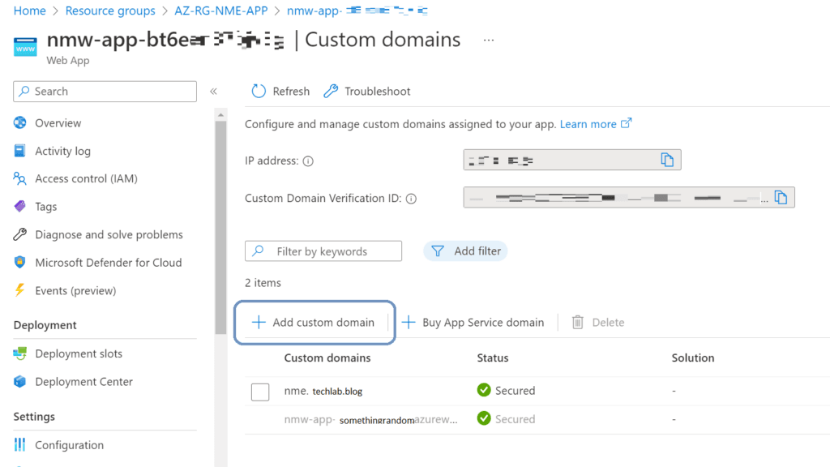Open Overview in the sidebar
This screenshot has width=830, height=467.
tap(58, 123)
